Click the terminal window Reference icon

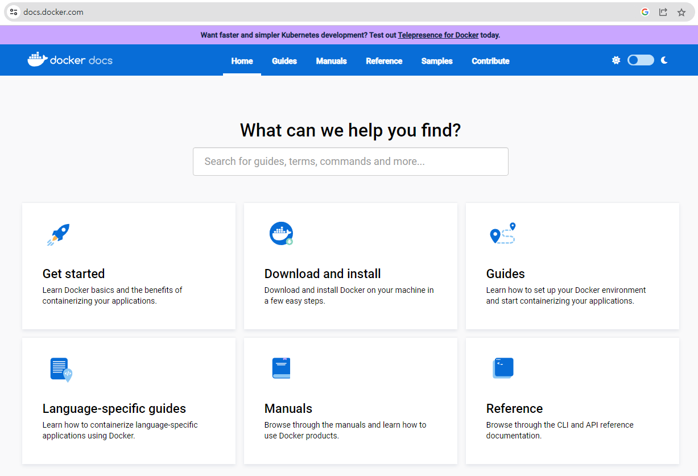(503, 368)
